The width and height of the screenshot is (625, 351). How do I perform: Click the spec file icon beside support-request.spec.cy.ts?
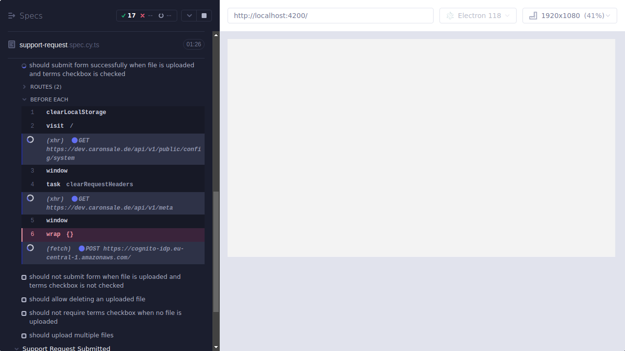(11, 44)
